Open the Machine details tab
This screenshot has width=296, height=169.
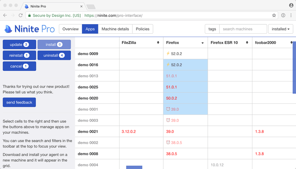(115, 29)
